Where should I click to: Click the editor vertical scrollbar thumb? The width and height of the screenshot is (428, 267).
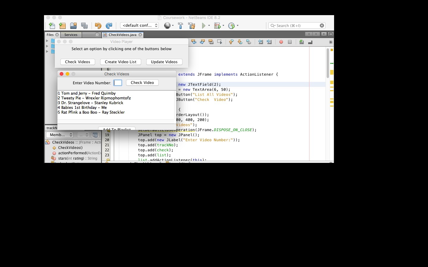[328, 63]
